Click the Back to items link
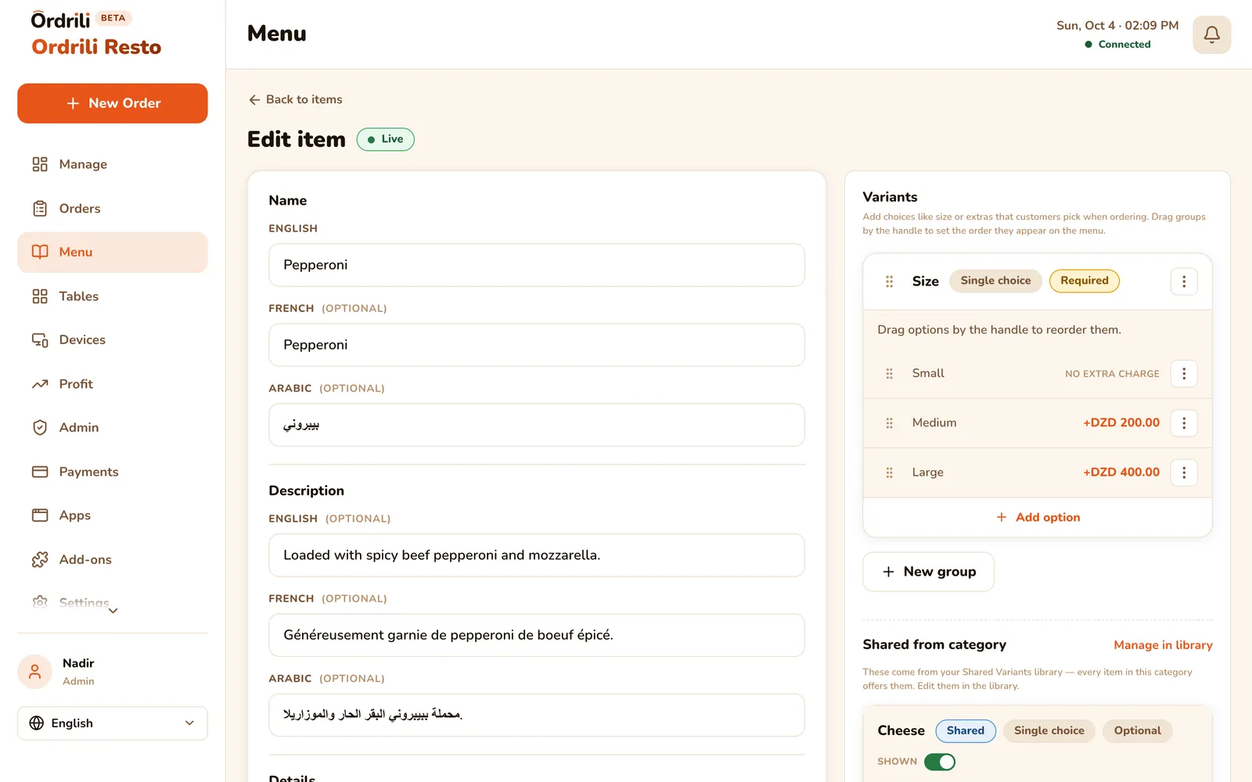1252x782 pixels. (x=296, y=99)
